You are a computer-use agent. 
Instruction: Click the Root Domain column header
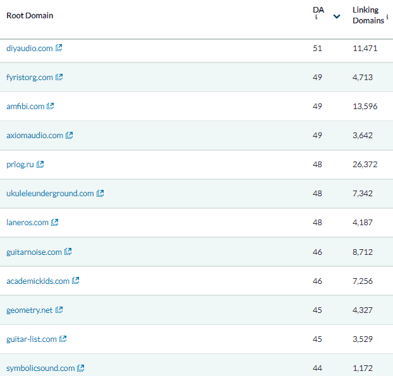click(30, 16)
